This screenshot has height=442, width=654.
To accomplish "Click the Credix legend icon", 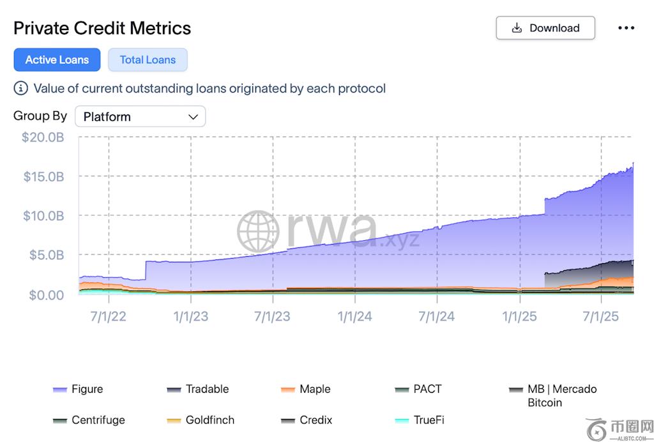I will 288,420.
